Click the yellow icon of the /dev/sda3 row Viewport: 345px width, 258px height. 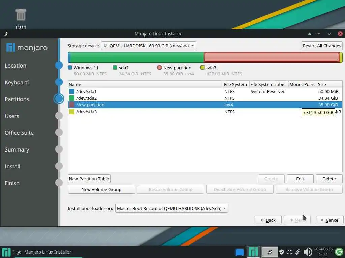(x=72, y=112)
